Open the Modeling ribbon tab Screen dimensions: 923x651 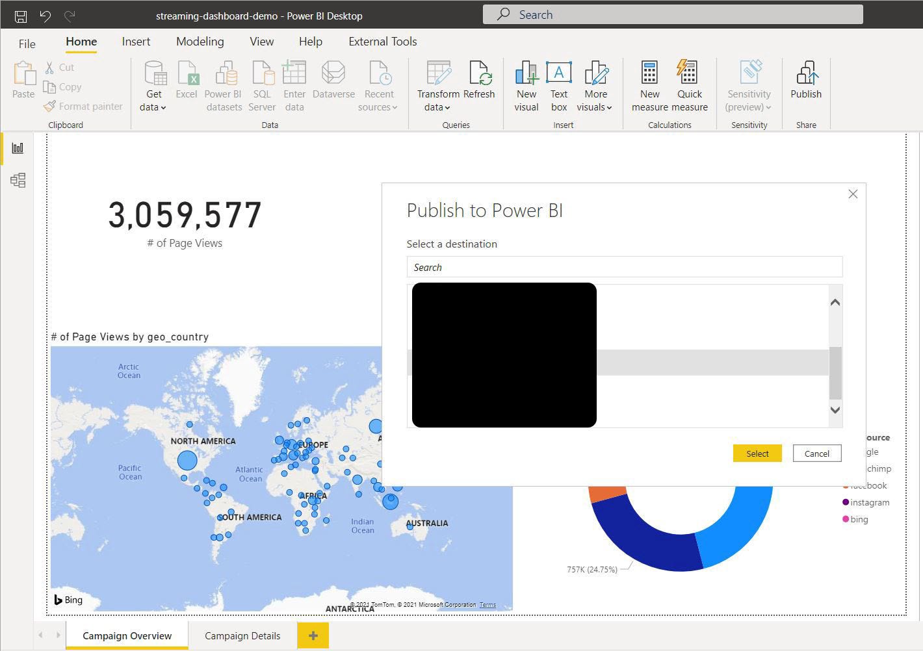[200, 42]
